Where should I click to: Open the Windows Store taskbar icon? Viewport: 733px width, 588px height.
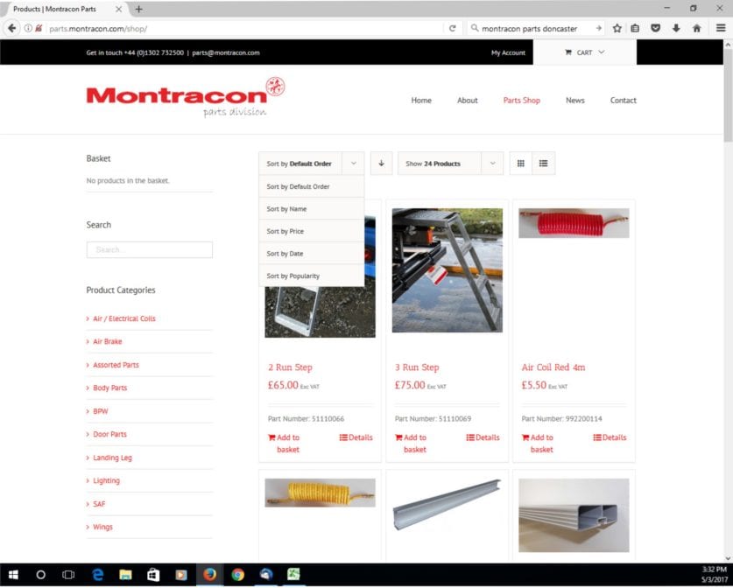[x=153, y=575]
